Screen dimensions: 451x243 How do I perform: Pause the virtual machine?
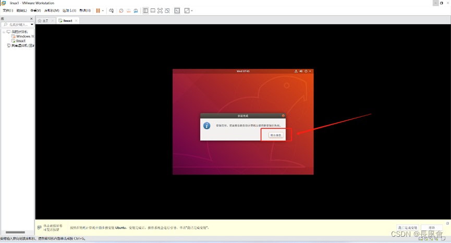(x=98, y=10)
